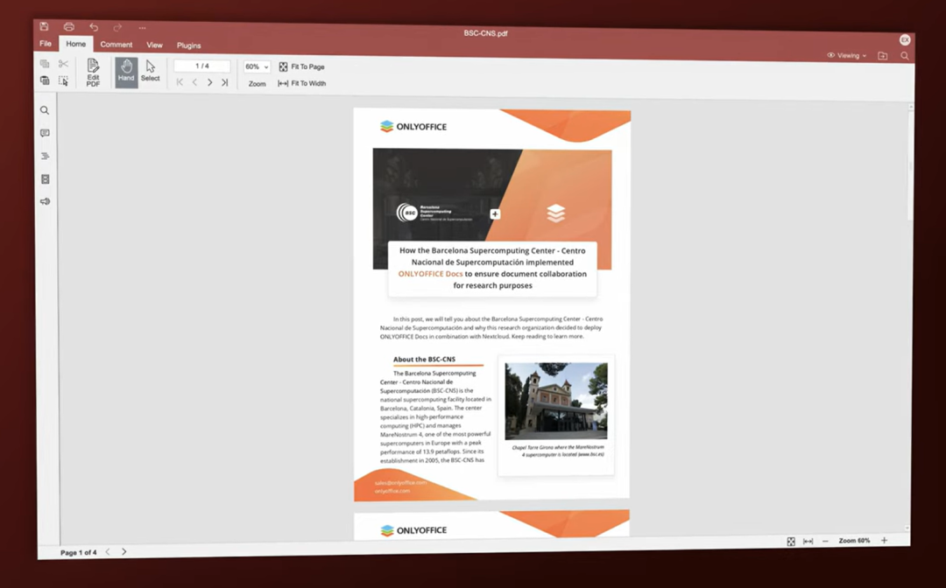Screen dimensions: 946x588
Task: Click the onlyoffice.com footer link
Action: coord(392,490)
